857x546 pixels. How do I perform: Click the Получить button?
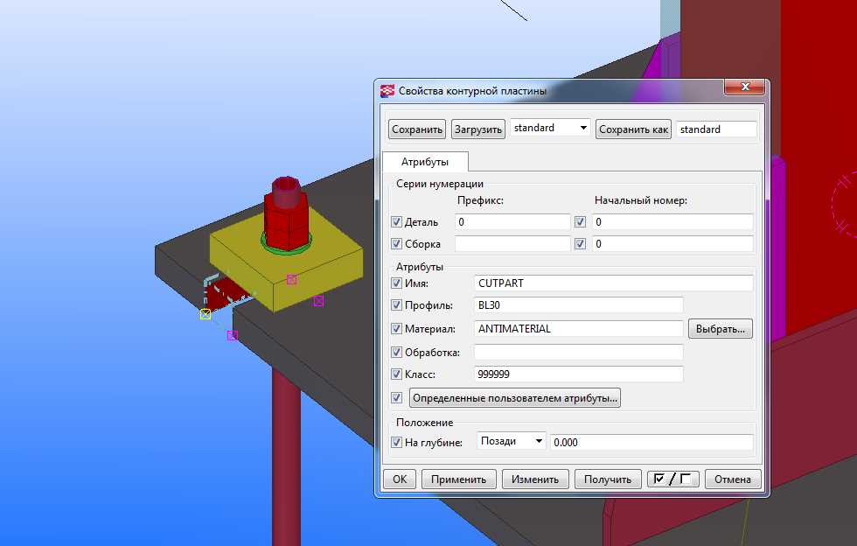(608, 479)
